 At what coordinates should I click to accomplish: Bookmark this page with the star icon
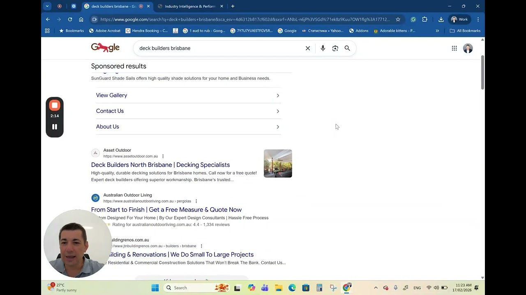point(398,19)
